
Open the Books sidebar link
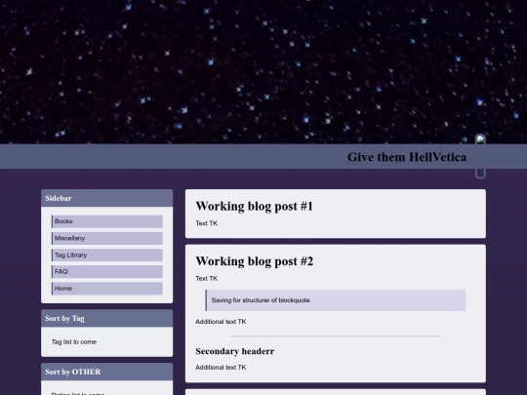pyautogui.click(x=107, y=221)
